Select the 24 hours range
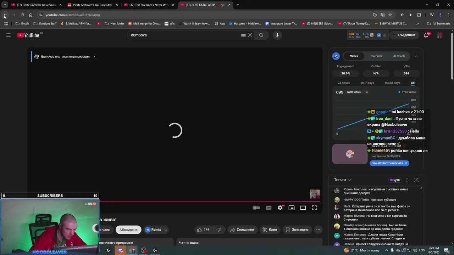The image size is (454, 255). coord(344,83)
